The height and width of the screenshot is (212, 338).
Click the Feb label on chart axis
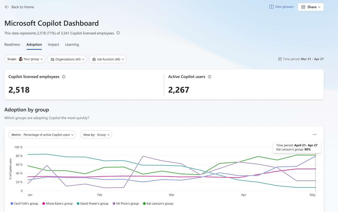tap(100, 195)
